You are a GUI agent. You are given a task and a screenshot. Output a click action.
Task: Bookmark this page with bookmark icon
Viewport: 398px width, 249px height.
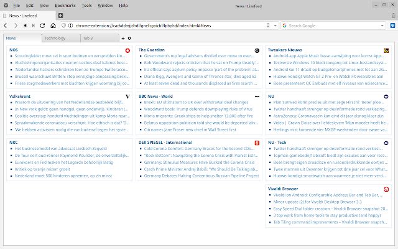click(268, 26)
